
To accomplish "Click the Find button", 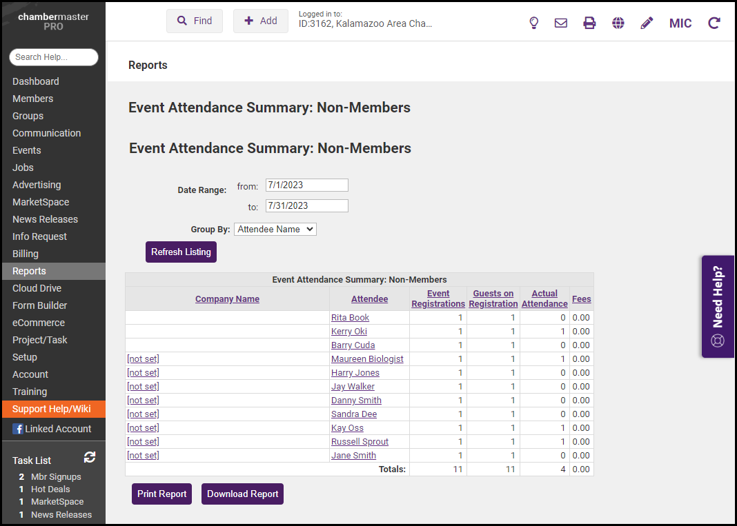I will [x=195, y=21].
